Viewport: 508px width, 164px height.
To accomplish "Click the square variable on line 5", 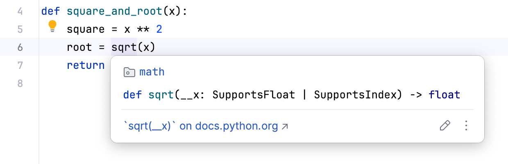I will coord(86,29).
